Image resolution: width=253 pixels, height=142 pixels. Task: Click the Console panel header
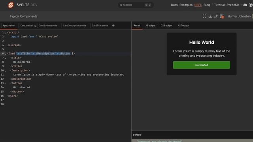tap(137, 135)
